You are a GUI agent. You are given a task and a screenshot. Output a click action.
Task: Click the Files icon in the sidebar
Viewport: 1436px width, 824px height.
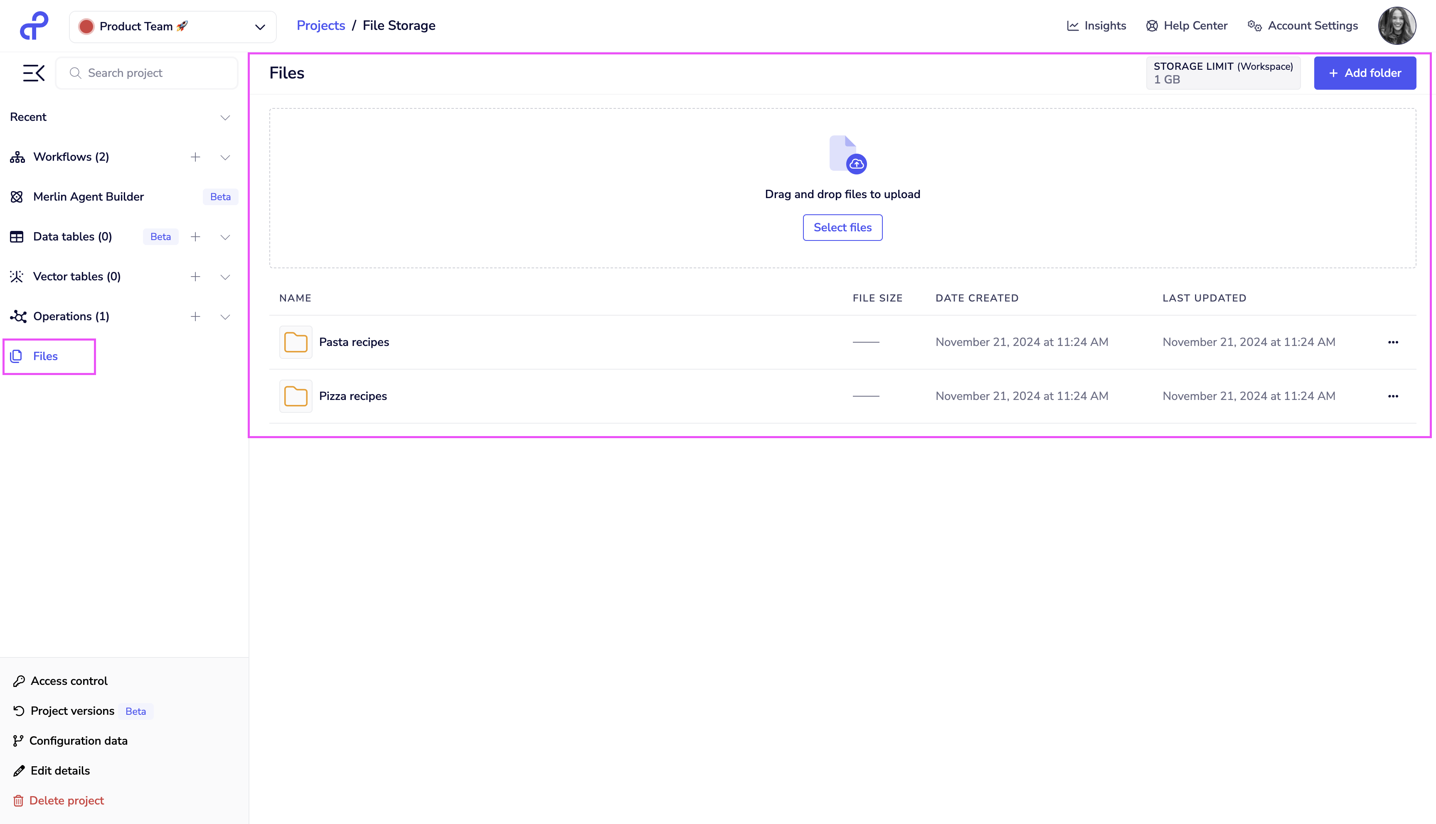click(x=17, y=356)
